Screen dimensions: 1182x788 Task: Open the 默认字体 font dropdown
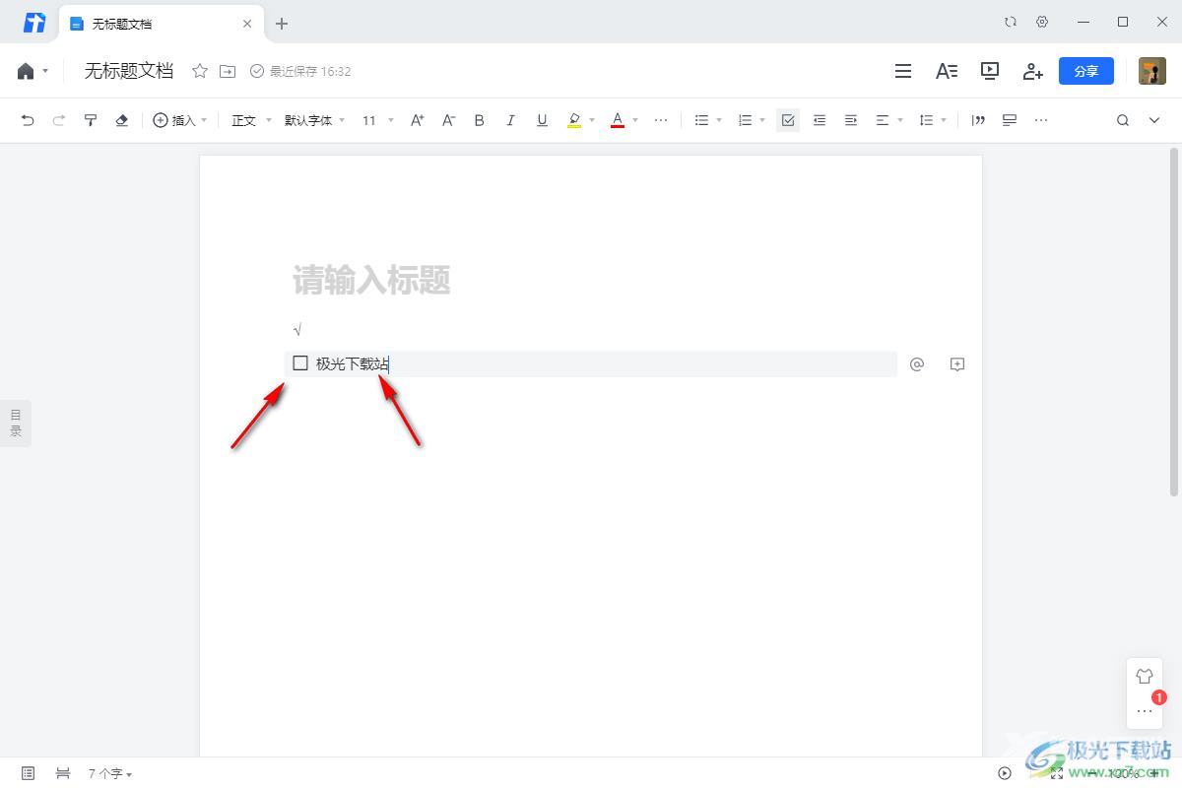tap(314, 120)
